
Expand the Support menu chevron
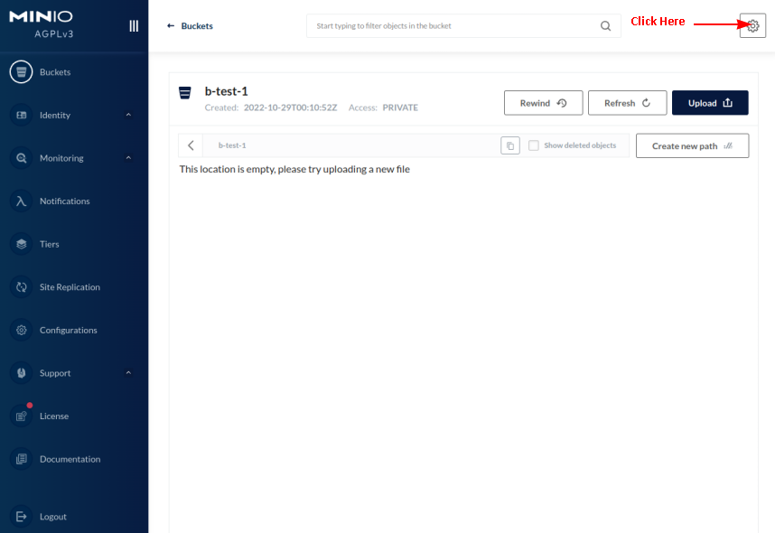tap(128, 372)
